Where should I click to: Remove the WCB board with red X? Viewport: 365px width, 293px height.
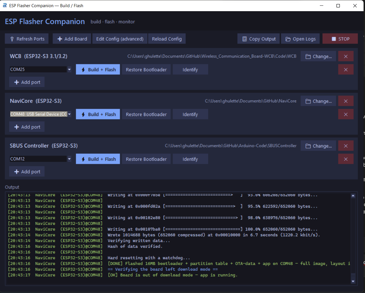tap(346, 56)
